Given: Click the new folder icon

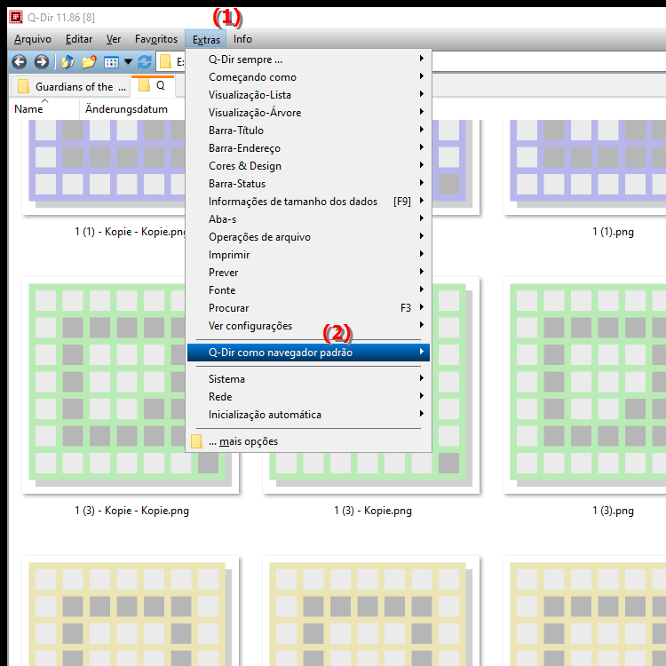Looking at the screenshot, I should [89, 62].
